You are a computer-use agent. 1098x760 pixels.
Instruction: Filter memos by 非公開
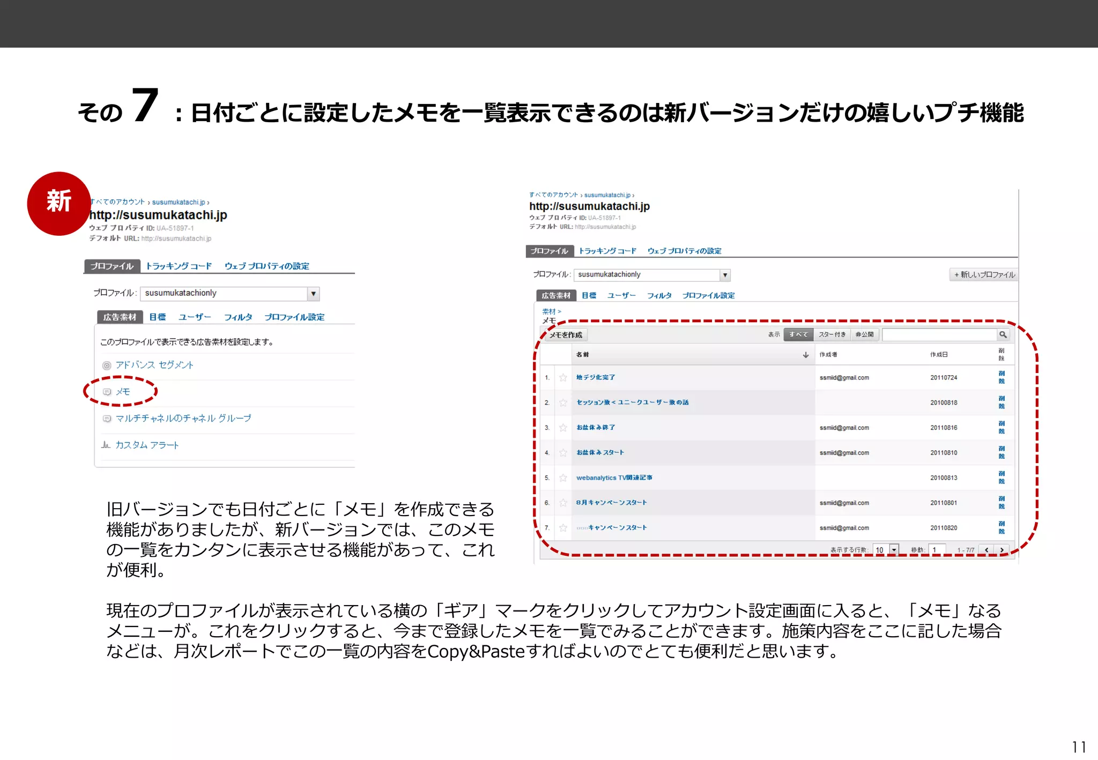tap(865, 334)
